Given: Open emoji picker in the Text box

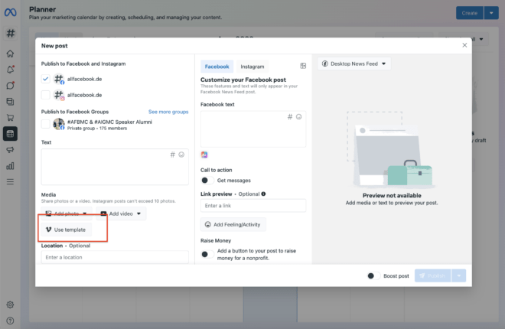Looking at the screenshot, I should point(181,155).
